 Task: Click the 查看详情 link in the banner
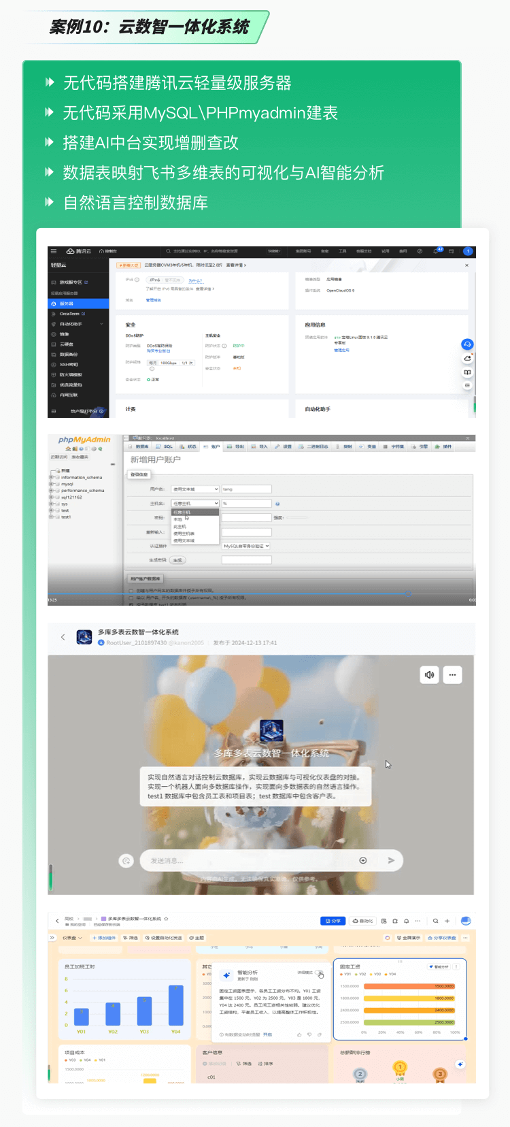click(236, 265)
